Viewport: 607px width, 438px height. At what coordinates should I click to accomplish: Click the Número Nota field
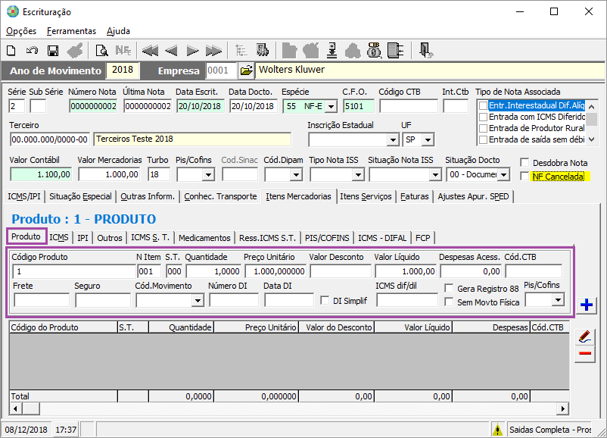tap(93, 106)
